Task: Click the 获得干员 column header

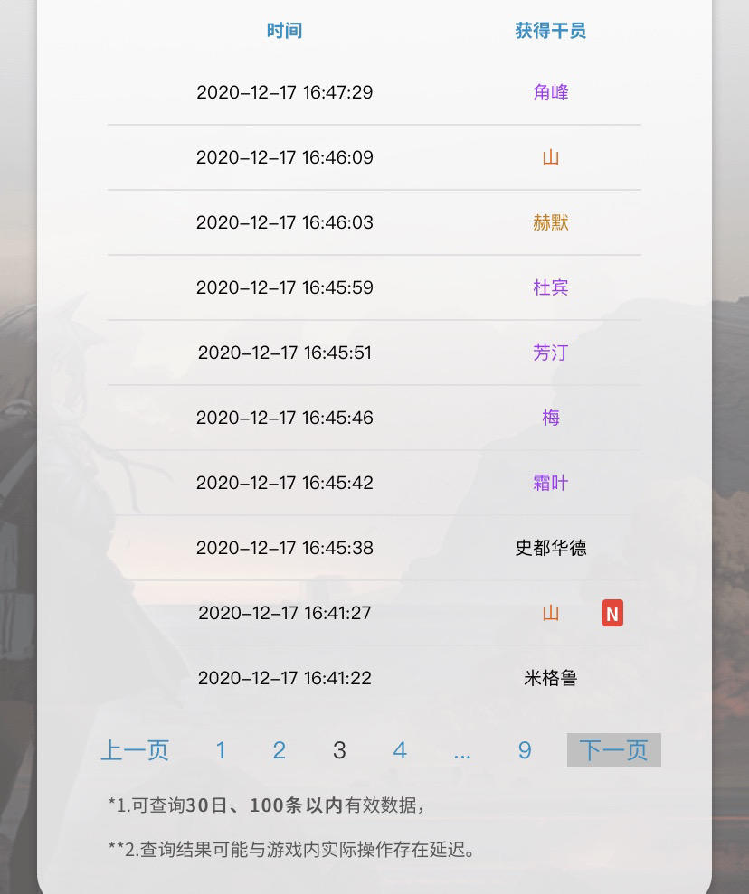Action: coord(550,31)
